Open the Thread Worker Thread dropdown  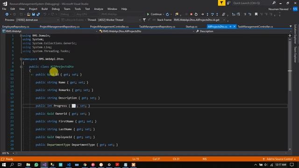140,20
